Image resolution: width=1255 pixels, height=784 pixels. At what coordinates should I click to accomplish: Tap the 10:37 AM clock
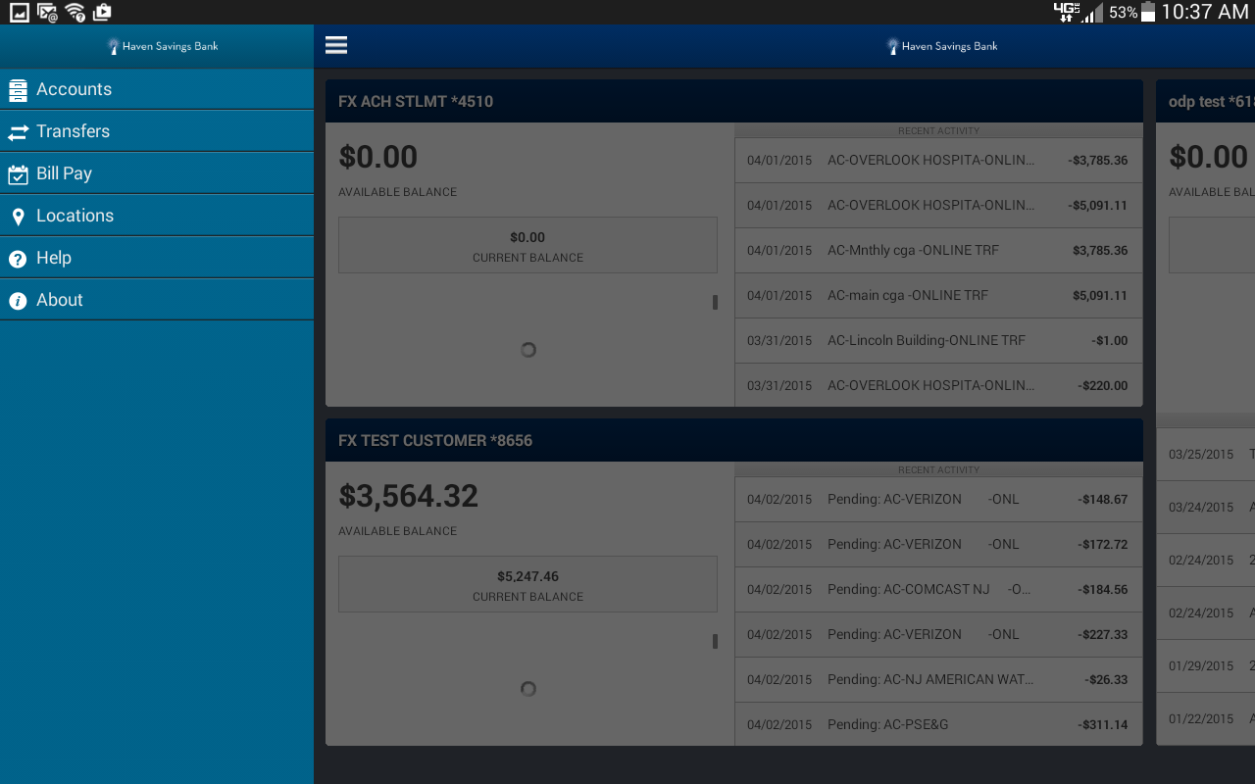point(1205,13)
